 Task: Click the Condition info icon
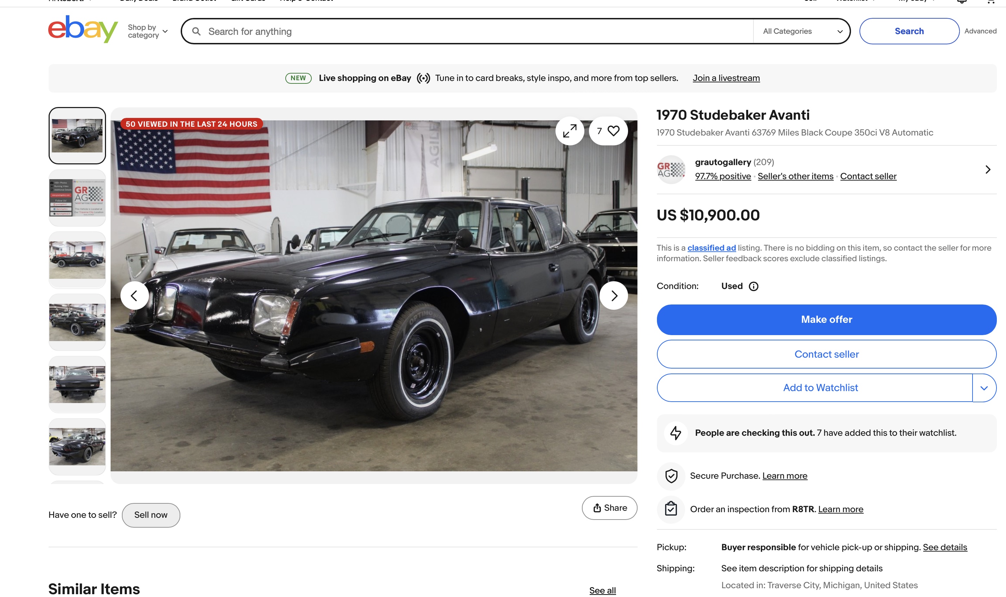pyautogui.click(x=753, y=286)
